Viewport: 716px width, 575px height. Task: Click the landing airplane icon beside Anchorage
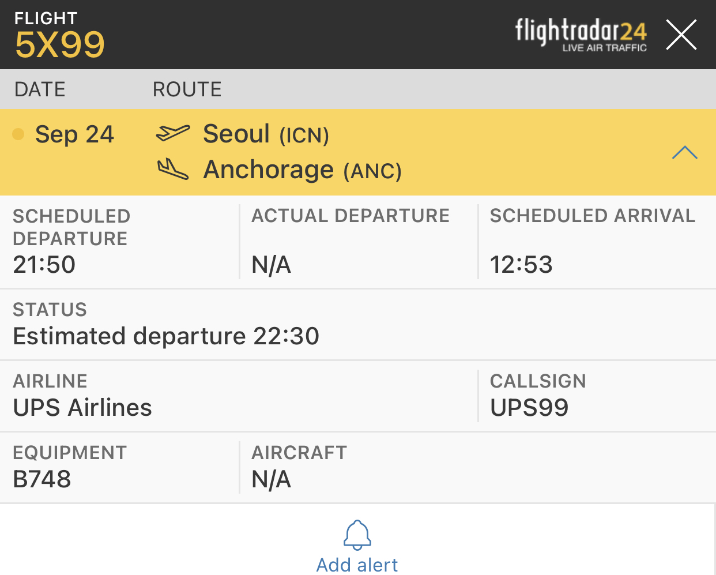[173, 169]
